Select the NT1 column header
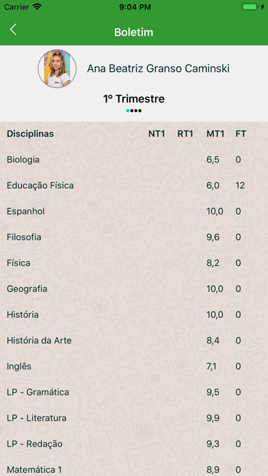The height and width of the screenshot is (476, 268). coord(157,134)
